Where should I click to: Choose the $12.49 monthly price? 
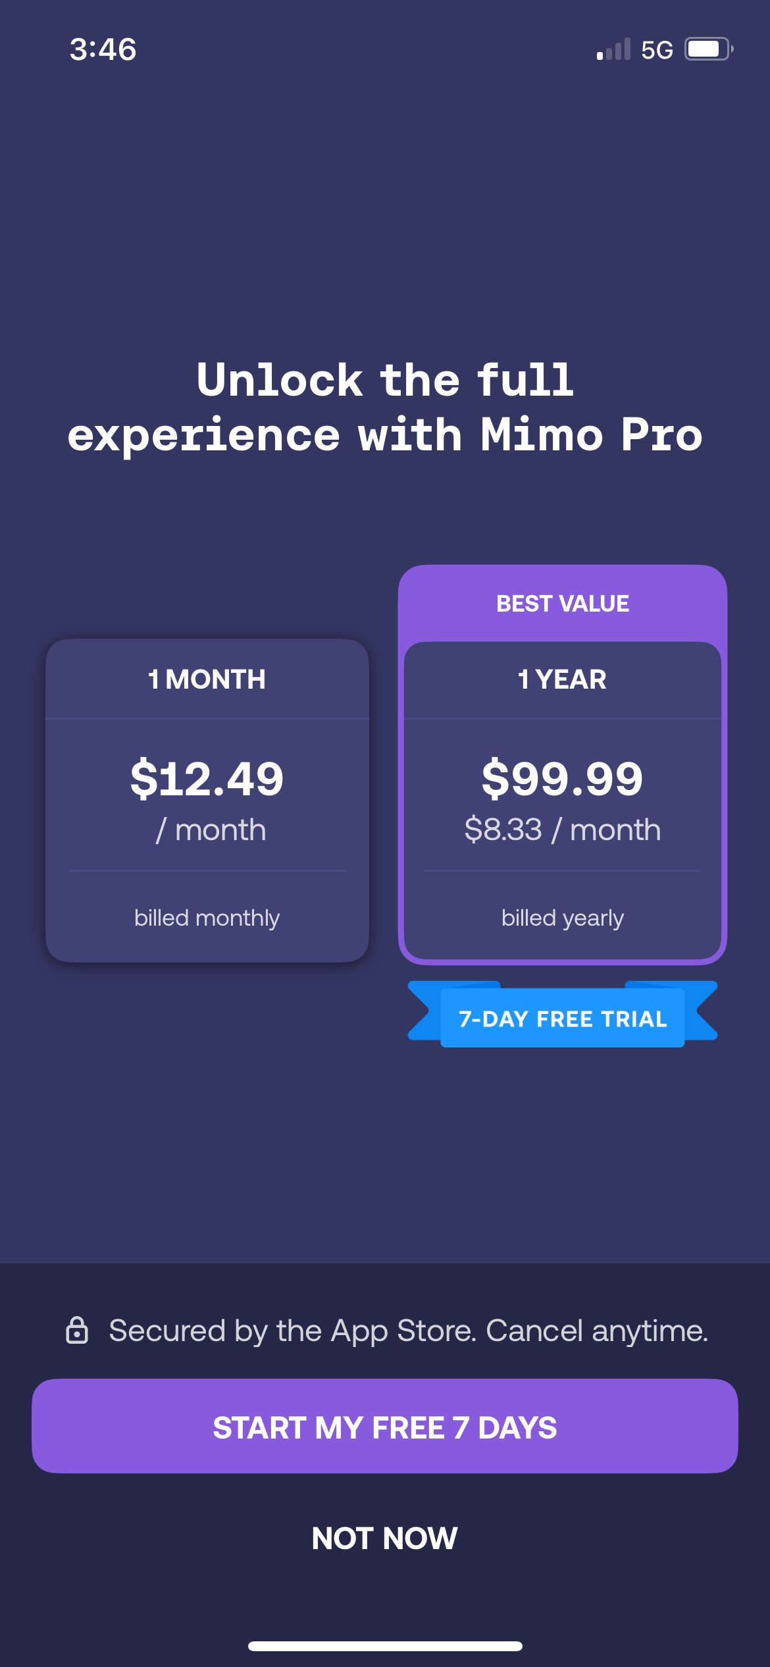pos(207,779)
